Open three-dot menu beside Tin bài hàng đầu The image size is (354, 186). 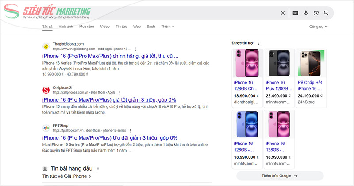coord(98,169)
